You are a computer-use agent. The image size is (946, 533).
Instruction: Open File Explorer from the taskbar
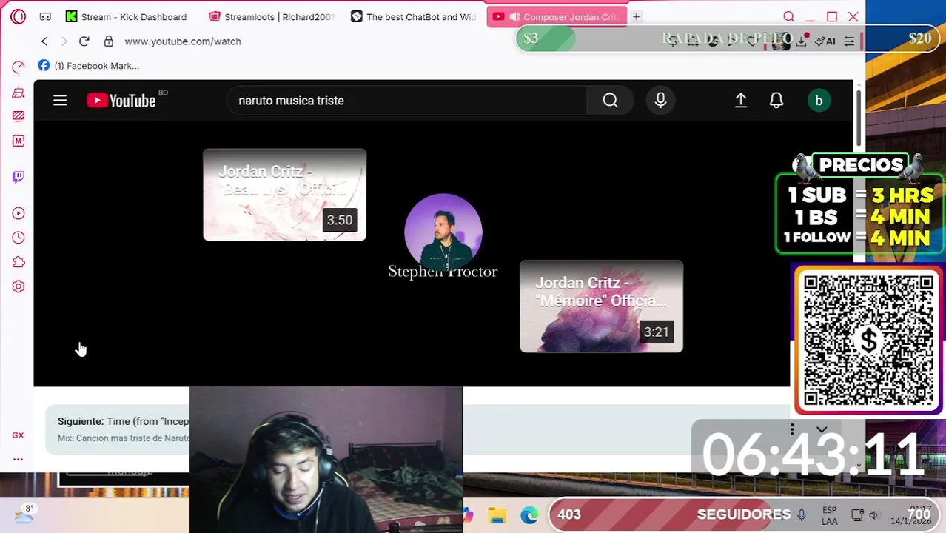coord(497,515)
